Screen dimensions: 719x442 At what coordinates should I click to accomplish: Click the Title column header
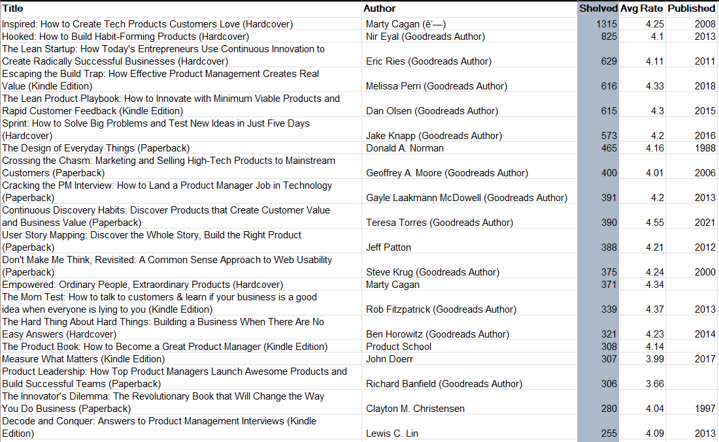pyautogui.click(x=13, y=8)
